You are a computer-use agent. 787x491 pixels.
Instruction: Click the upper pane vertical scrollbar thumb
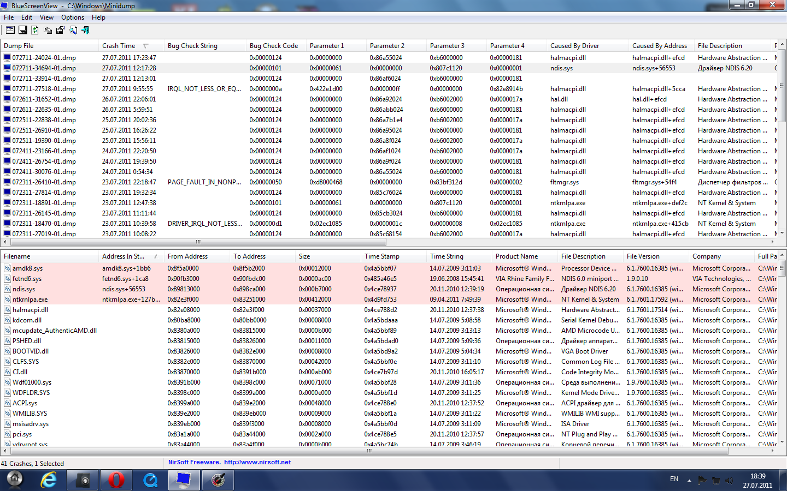pos(782,85)
